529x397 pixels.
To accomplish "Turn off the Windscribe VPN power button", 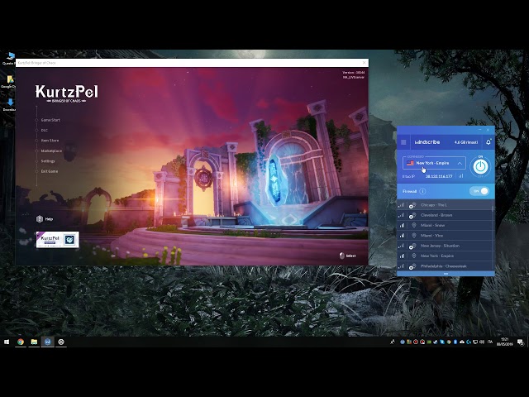I will (480, 167).
